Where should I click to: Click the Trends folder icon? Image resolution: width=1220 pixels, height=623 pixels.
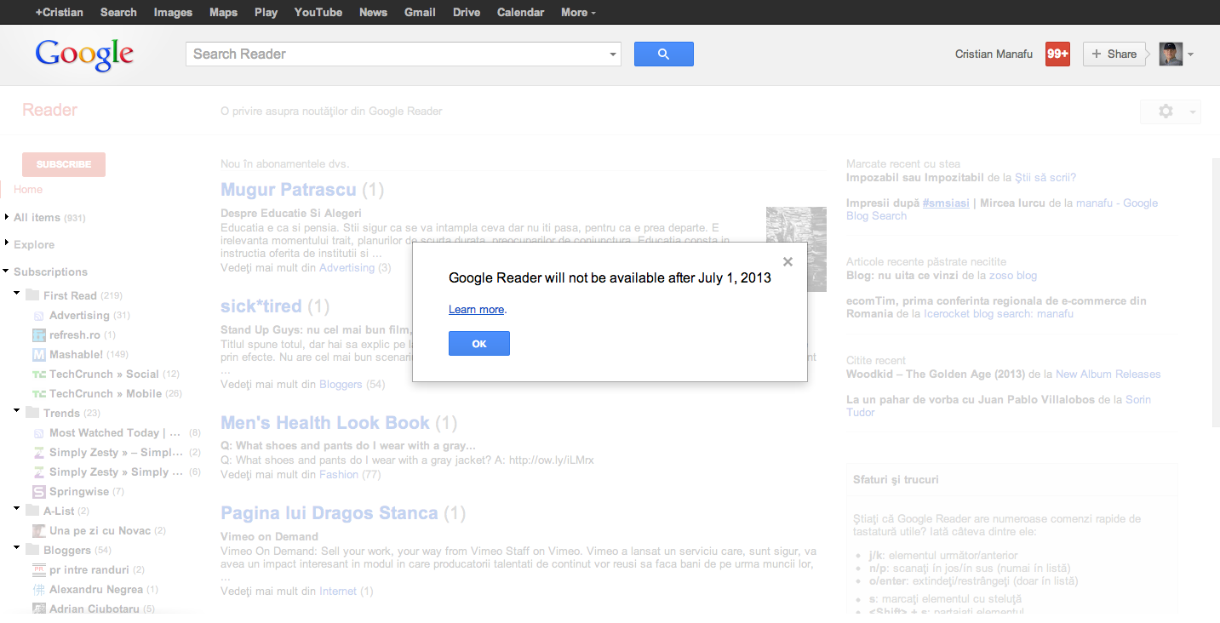click(x=32, y=413)
